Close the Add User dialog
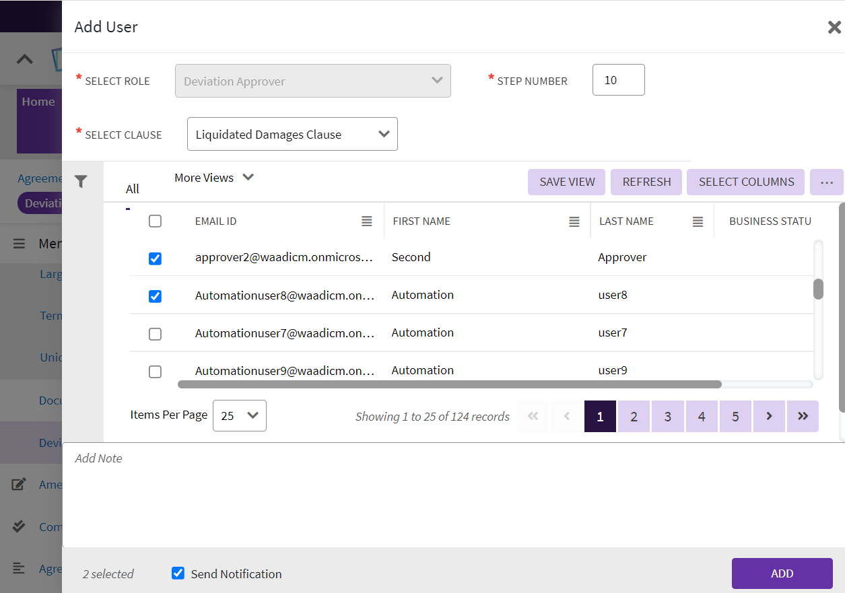 (x=834, y=28)
